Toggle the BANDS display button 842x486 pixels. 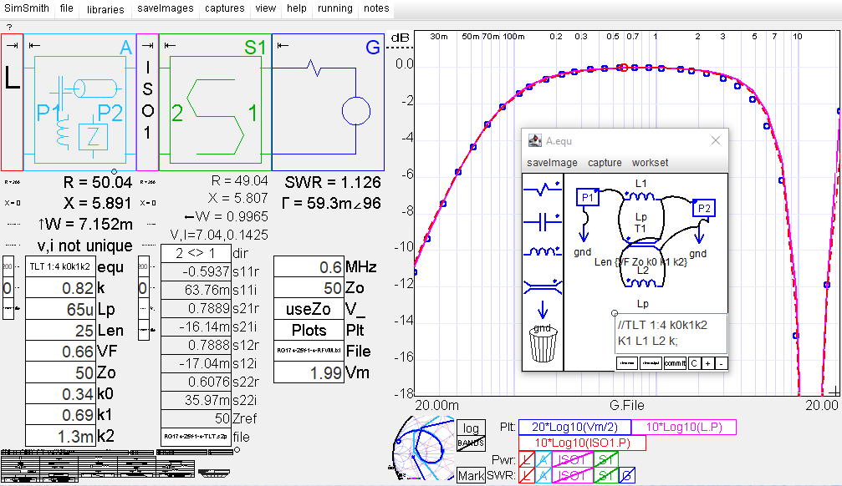click(x=471, y=443)
